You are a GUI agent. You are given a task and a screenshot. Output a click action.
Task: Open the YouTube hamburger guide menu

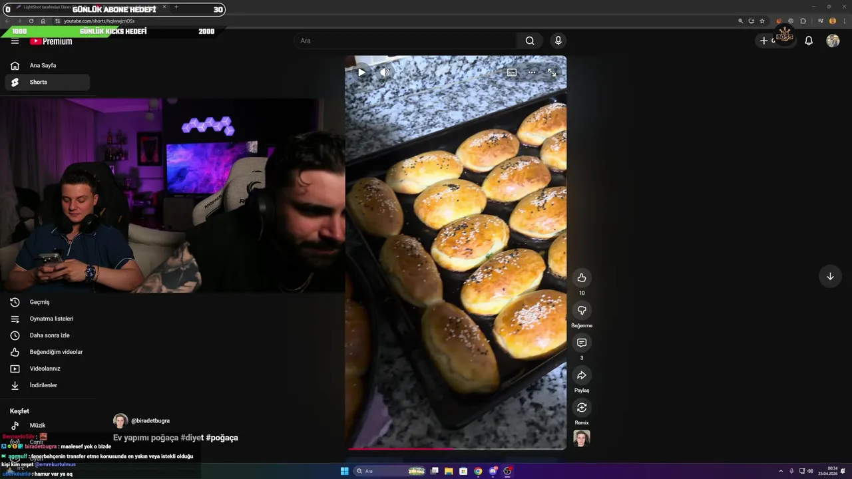(x=15, y=41)
